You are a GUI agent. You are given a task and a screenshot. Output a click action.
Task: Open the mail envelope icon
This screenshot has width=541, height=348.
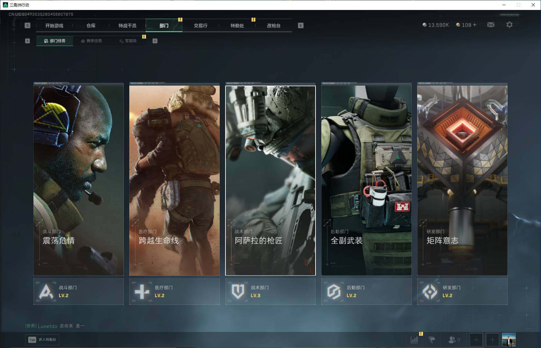tap(491, 25)
